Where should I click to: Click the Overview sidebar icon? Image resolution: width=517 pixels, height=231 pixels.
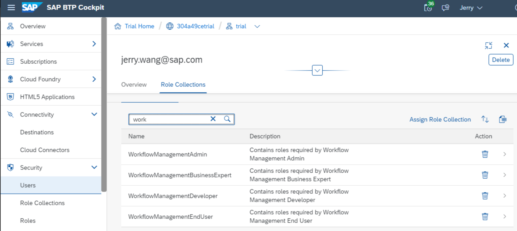[x=10, y=26]
